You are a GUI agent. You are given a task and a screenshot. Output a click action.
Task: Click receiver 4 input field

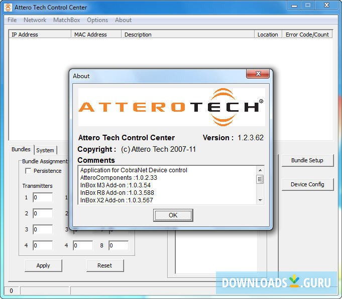[83, 245]
